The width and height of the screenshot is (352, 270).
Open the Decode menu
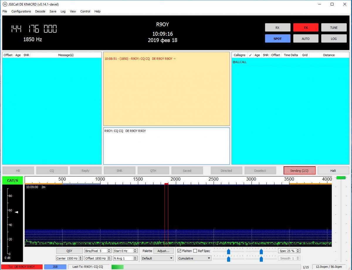[x=40, y=11]
